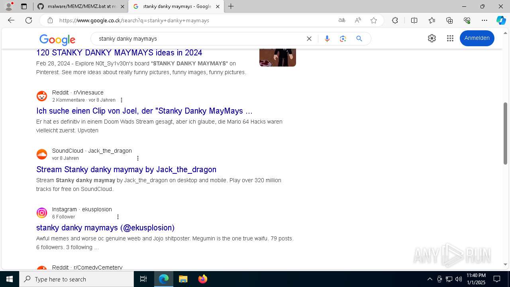
Task: Show hidden system tray icons
Action: coord(430,279)
